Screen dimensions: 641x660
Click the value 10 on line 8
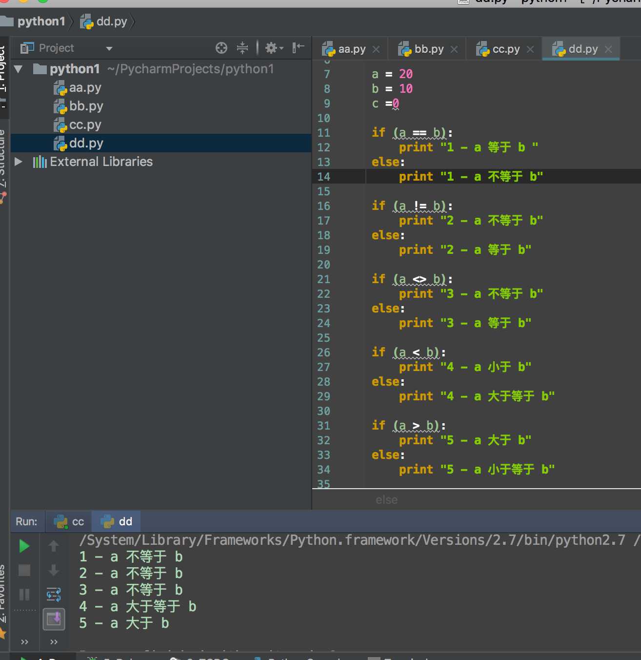(x=406, y=89)
